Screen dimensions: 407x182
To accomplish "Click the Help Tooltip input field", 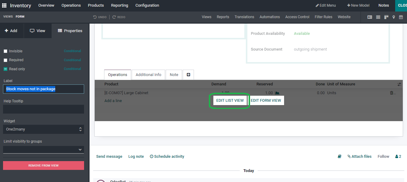I will pyautogui.click(x=43, y=109).
